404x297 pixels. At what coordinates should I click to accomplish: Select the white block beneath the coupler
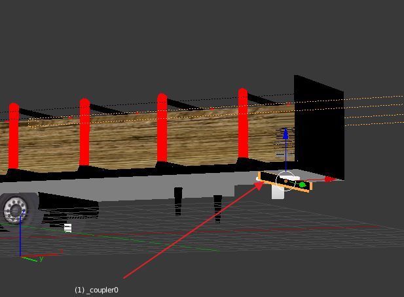point(278,193)
